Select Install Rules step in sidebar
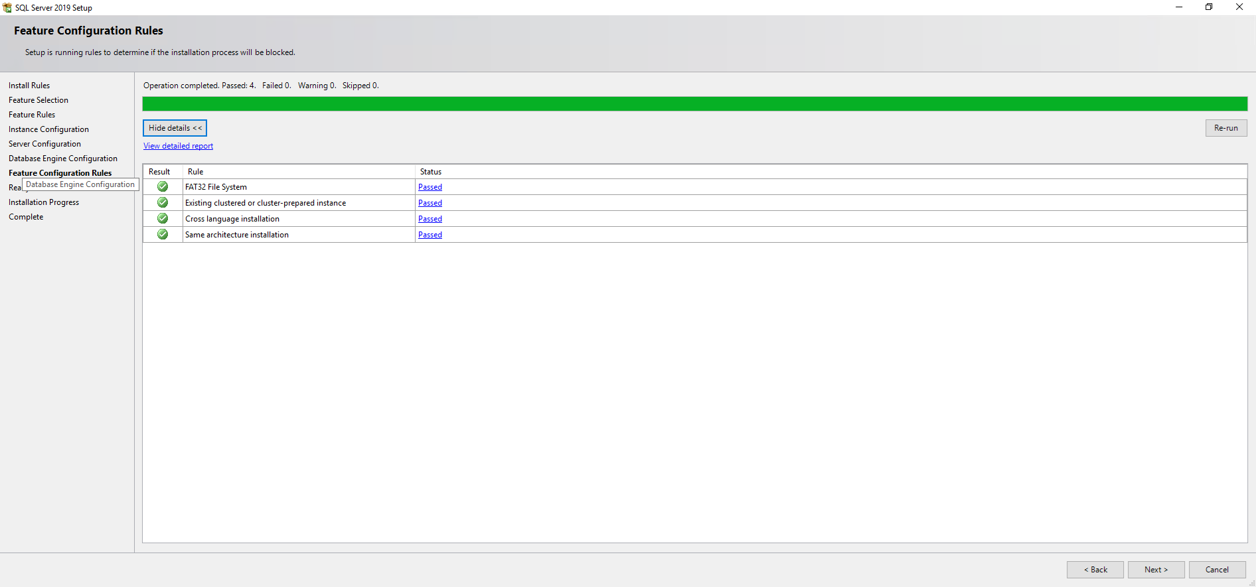Viewport: 1256px width, 587px height. pos(29,86)
